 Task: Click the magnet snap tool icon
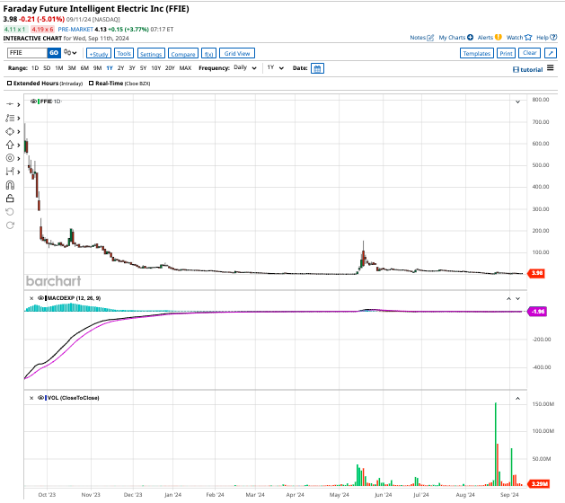click(10, 184)
